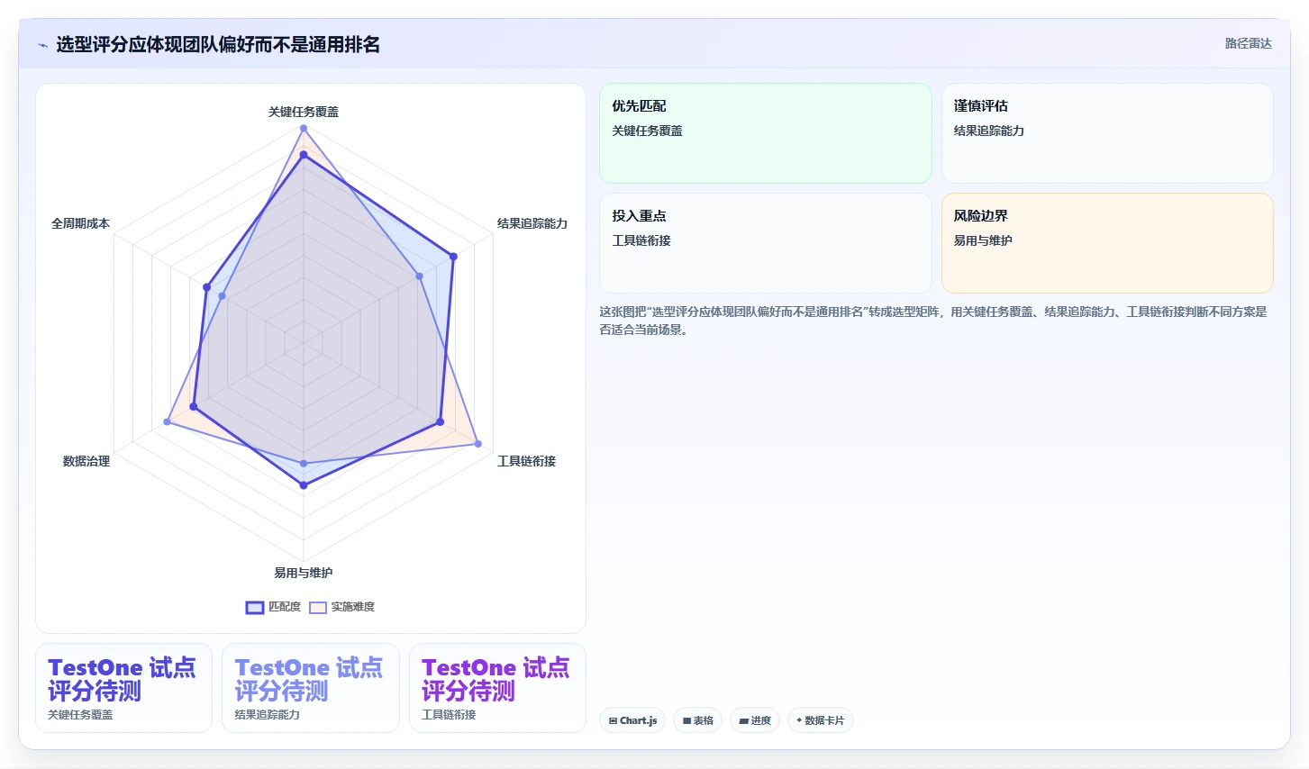Select the TestOne card labeled 工具链衔接
The height and width of the screenshot is (769, 1309).
click(x=497, y=688)
